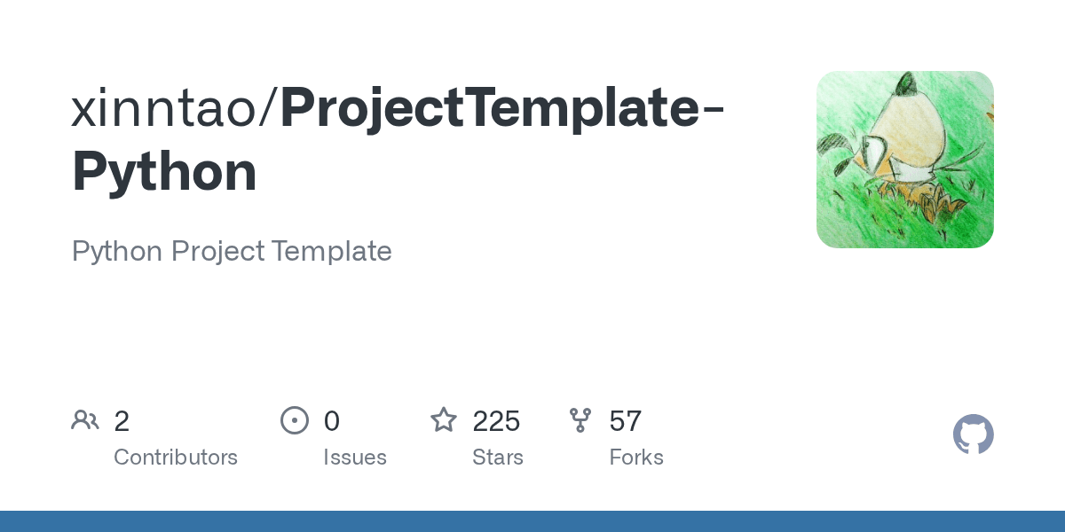Image resolution: width=1065 pixels, height=532 pixels.
Task: Click the Issues circle-dot icon
Action: click(295, 419)
